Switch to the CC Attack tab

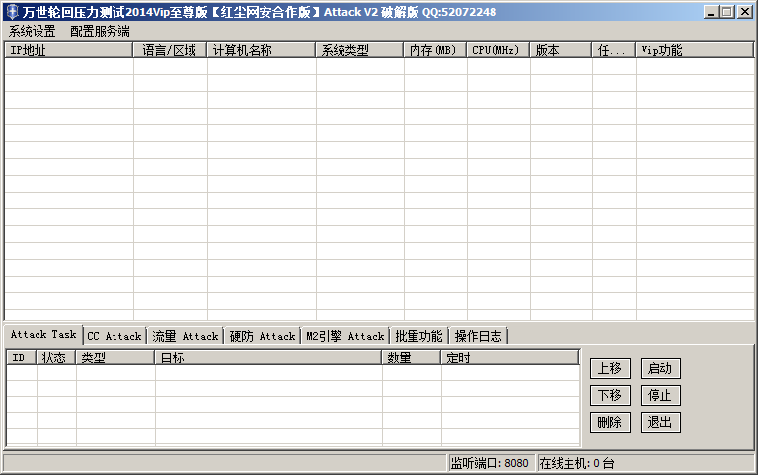click(x=114, y=336)
